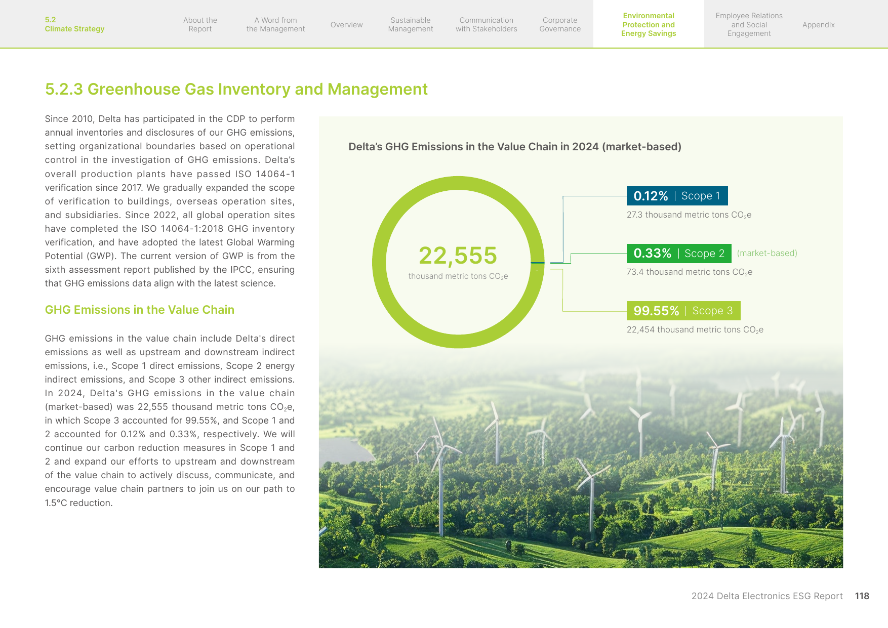888x628 pixels.
Task: Select Environmental Protection and Energy Savings tab
Action: (649, 24)
